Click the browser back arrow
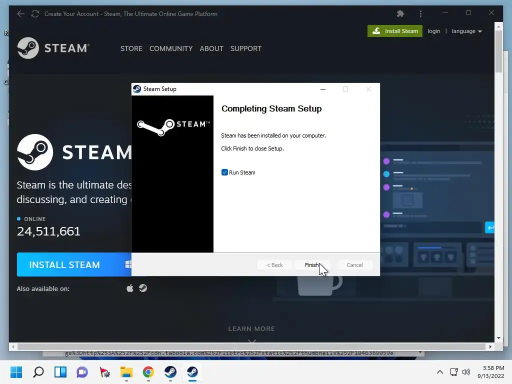Viewport: 512px width, 384px height. click(21, 13)
